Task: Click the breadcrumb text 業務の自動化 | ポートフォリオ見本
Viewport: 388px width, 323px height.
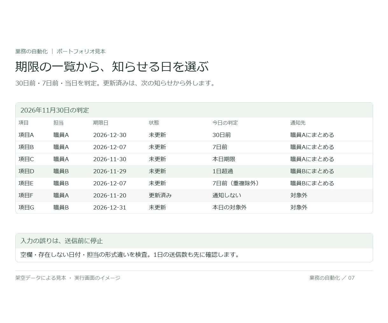Action: coord(60,52)
